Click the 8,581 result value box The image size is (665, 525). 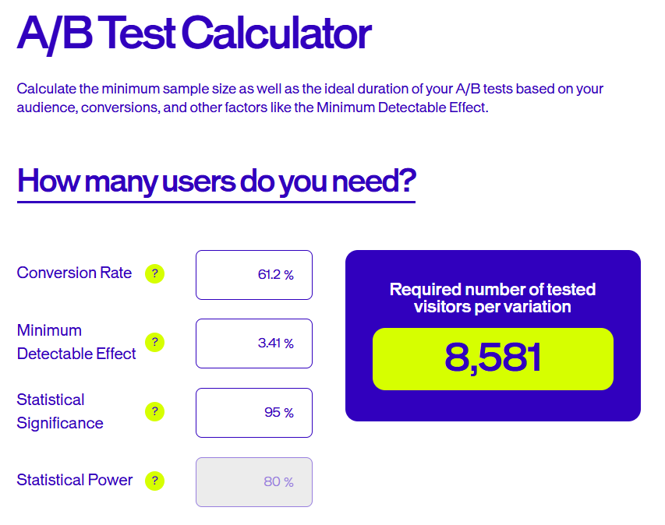(493, 359)
